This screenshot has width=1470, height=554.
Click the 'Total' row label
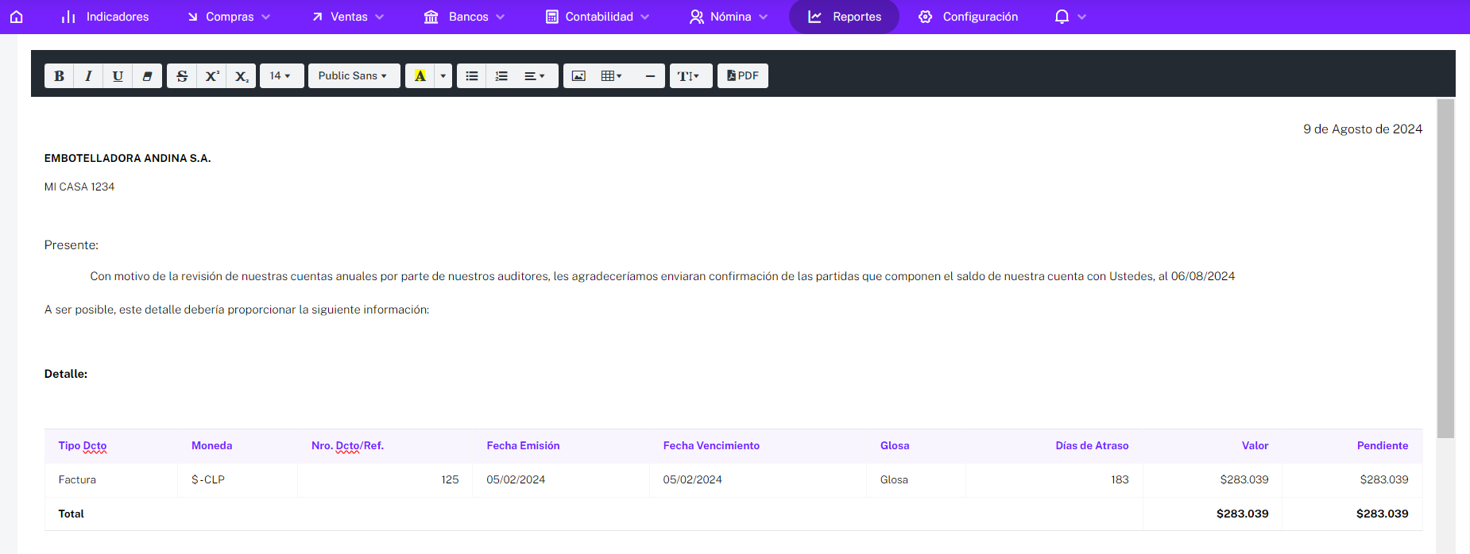coord(71,514)
